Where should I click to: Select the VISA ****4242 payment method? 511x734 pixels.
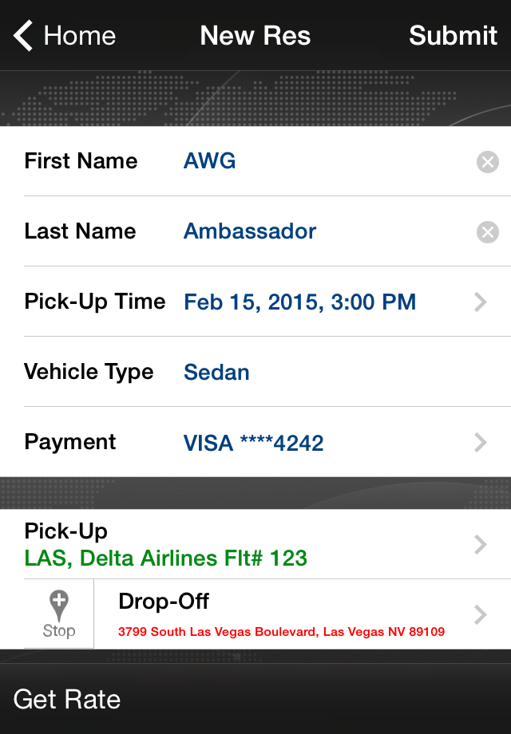coord(254,443)
